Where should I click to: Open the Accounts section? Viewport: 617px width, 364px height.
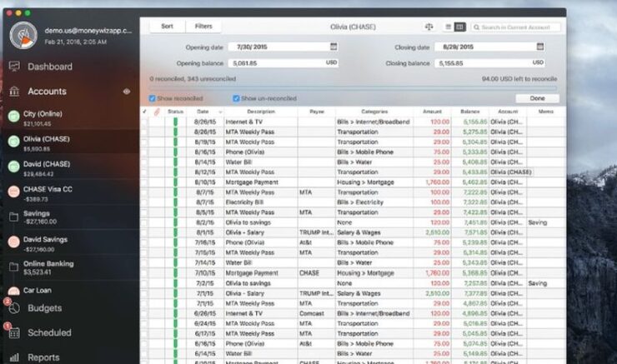point(47,91)
